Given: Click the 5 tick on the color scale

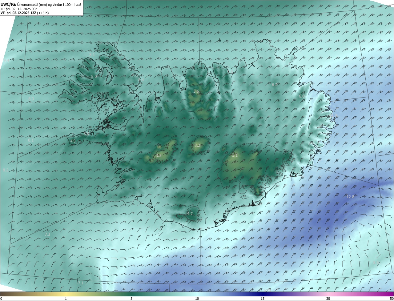Looking at the screenshot, I should coord(131,299).
